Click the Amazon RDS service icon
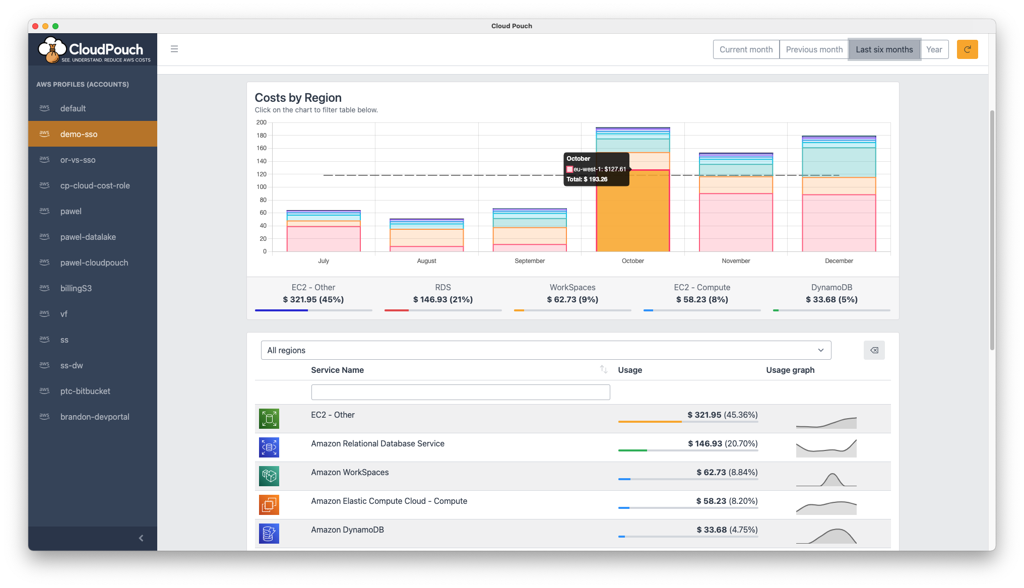This screenshot has height=588, width=1024. [269, 447]
